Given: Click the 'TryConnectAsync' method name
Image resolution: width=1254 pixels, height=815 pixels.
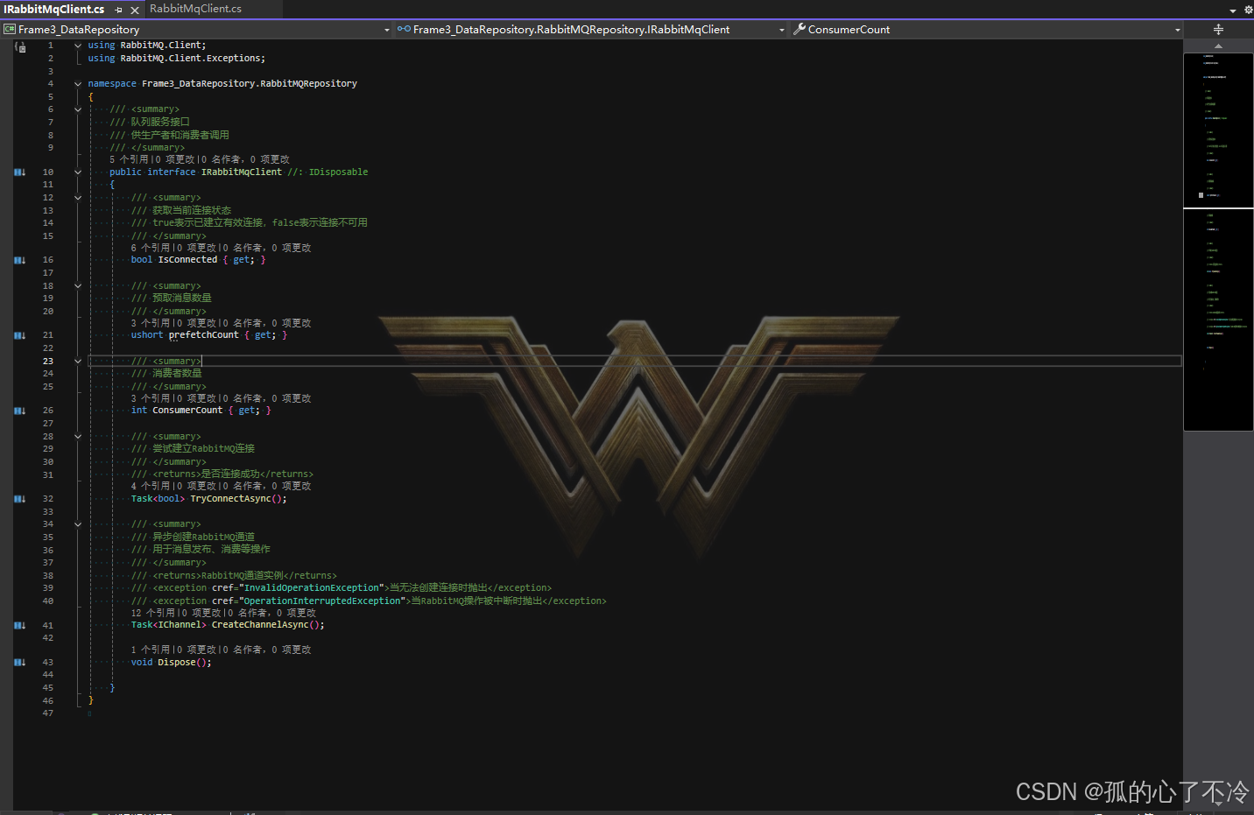Looking at the screenshot, I should coord(231,499).
